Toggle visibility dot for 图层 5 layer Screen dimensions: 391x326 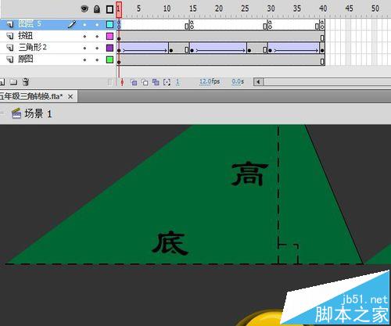tap(84, 24)
